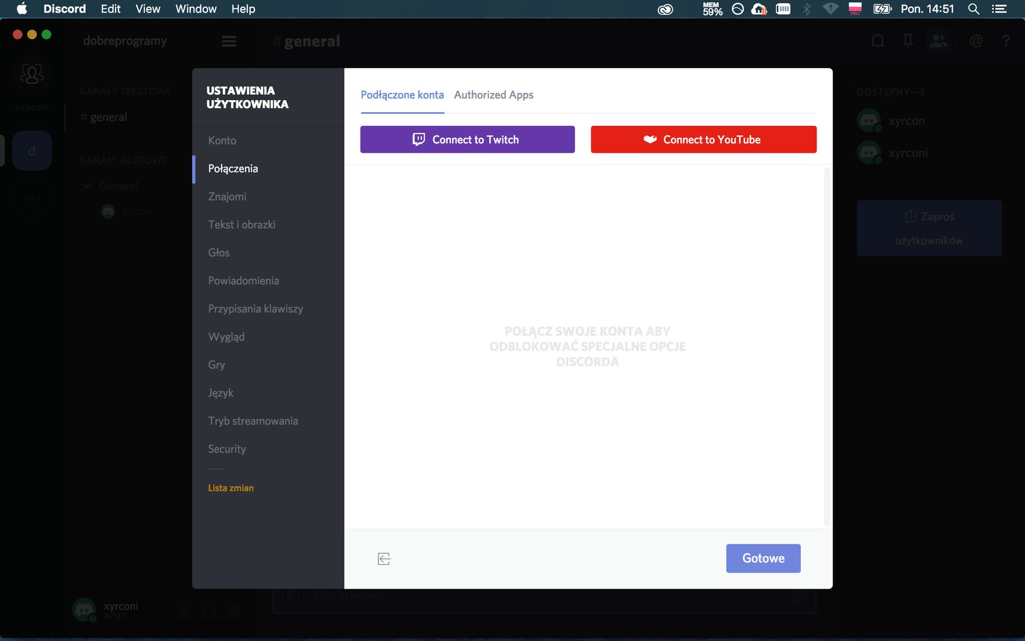Click the logout icon at the dialog bottom
Screen dimensions: 1025x641
tap(384, 559)
